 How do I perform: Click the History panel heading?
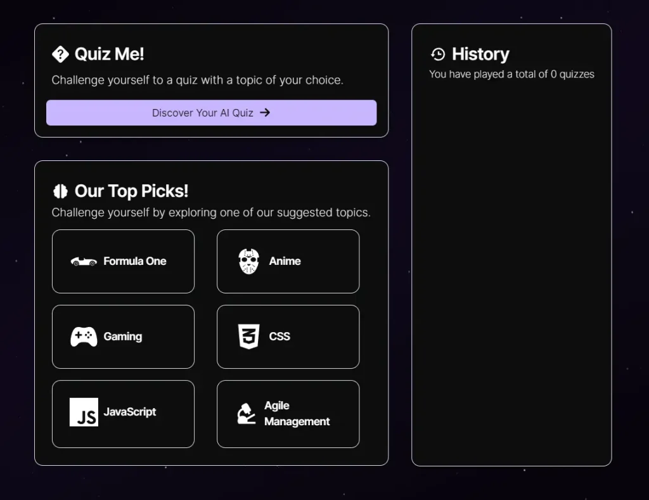[480, 54]
